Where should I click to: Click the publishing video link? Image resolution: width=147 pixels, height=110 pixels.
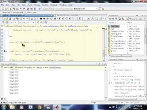(72, 26)
